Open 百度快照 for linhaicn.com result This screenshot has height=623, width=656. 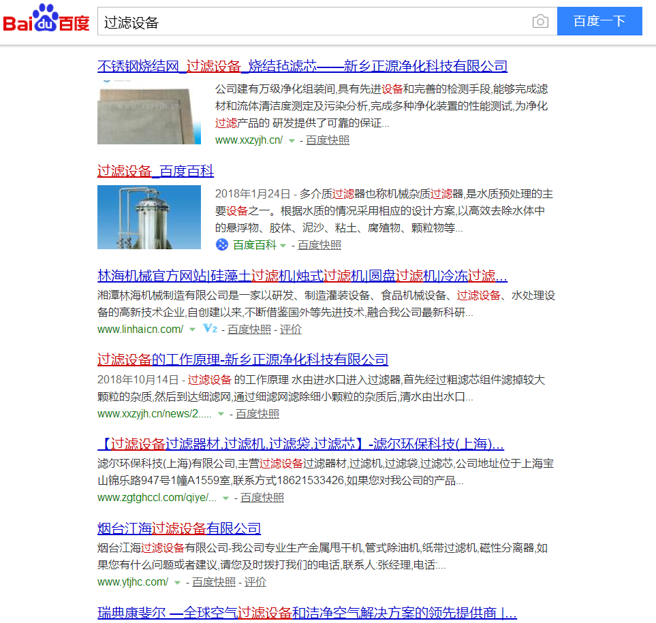click(x=249, y=329)
